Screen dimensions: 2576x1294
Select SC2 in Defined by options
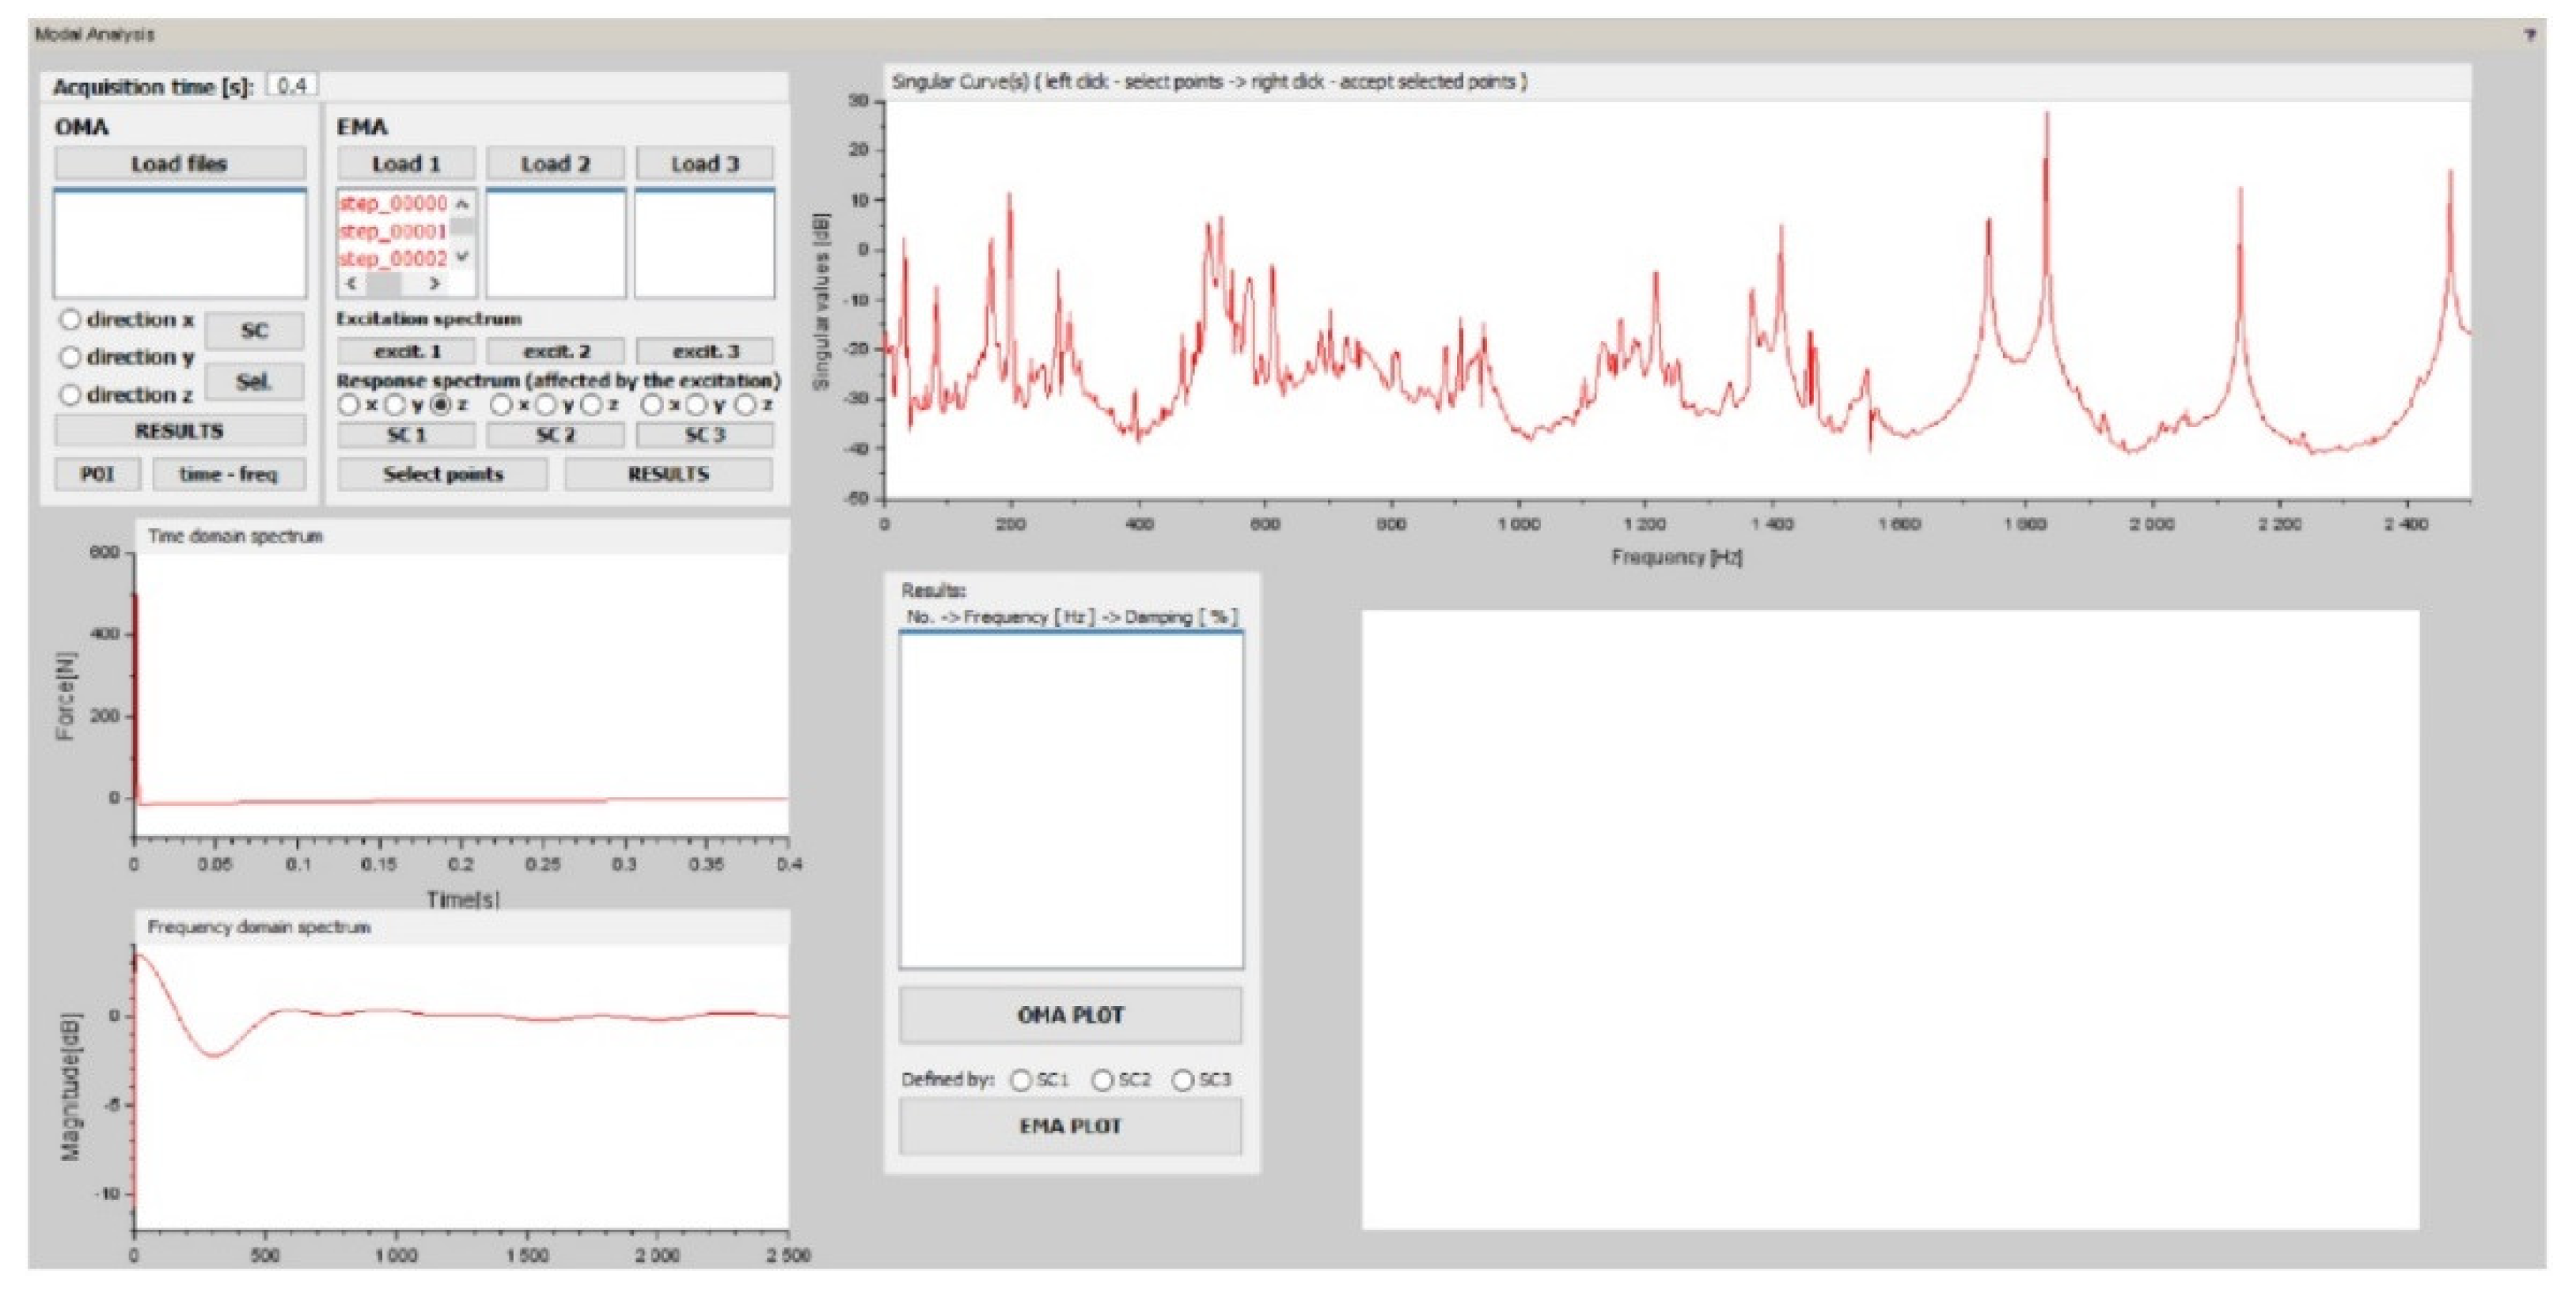(1102, 1080)
